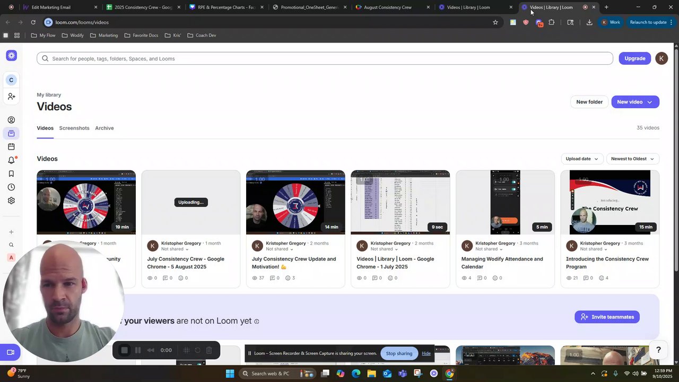Open the Watch Later bookmark icon
The width and height of the screenshot is (679, 382).
11,173
